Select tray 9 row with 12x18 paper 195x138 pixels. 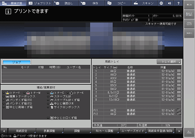point(137,99)
